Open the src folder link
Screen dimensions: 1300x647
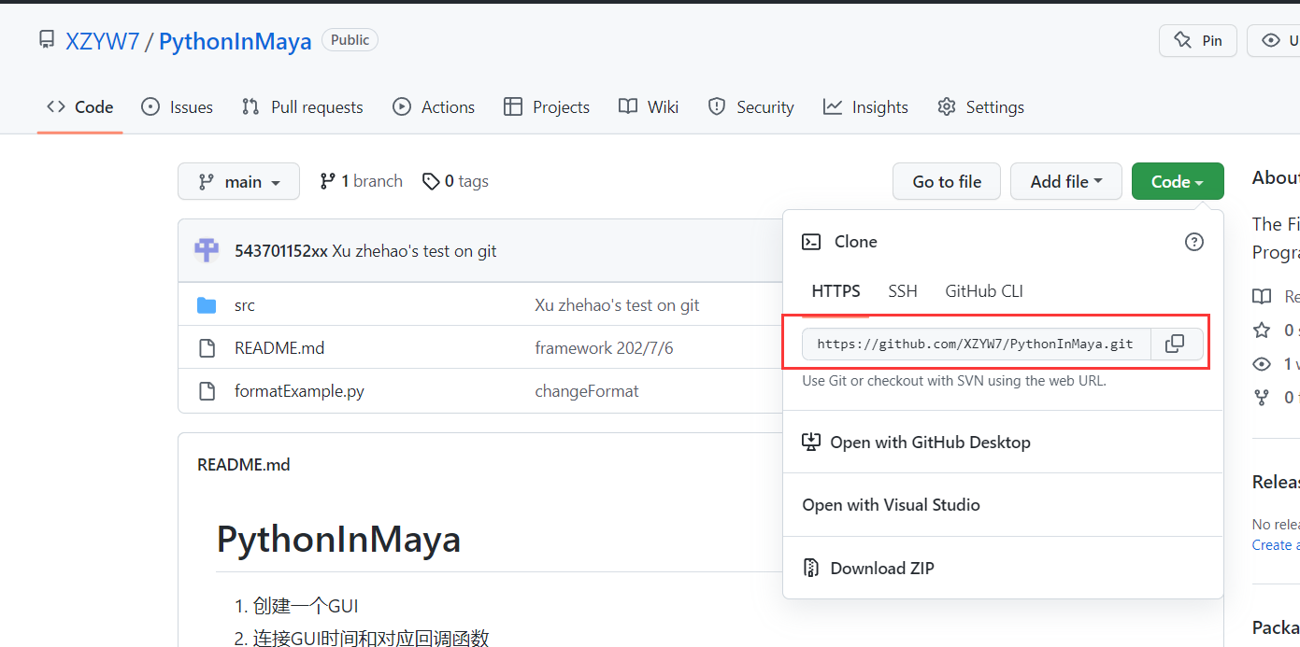click(245, 305)
